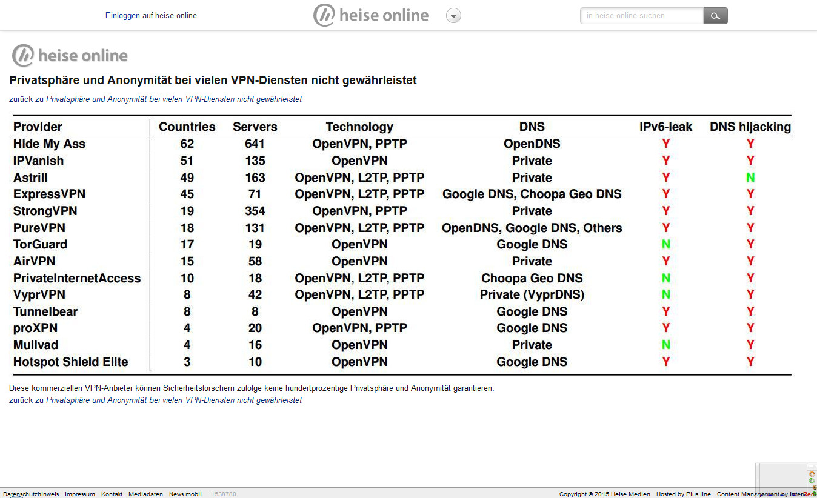Select News mobil in the footer
817x498 pixels.
pos(185,494)
